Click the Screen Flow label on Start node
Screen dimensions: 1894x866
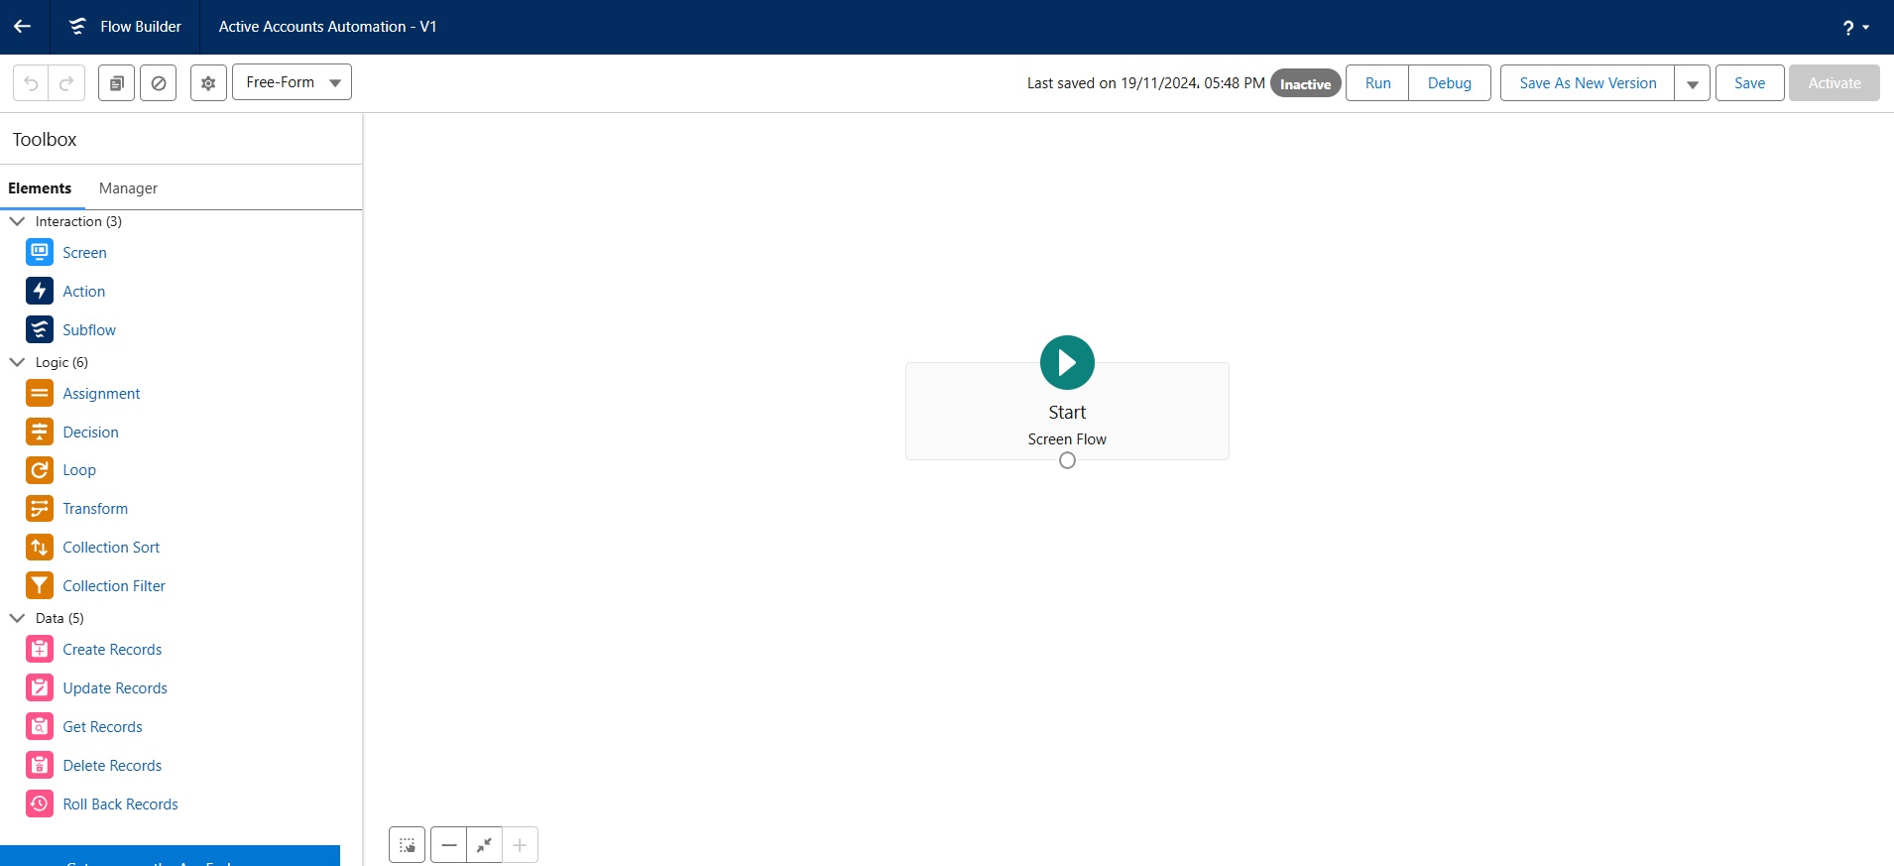[x=1067, y=439]
